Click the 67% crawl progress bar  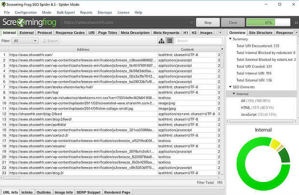pos(269,22)
